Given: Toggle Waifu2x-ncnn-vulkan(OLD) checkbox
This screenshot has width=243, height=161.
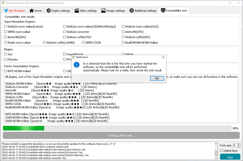Looking at the screenshot, I should coord(123,26).
